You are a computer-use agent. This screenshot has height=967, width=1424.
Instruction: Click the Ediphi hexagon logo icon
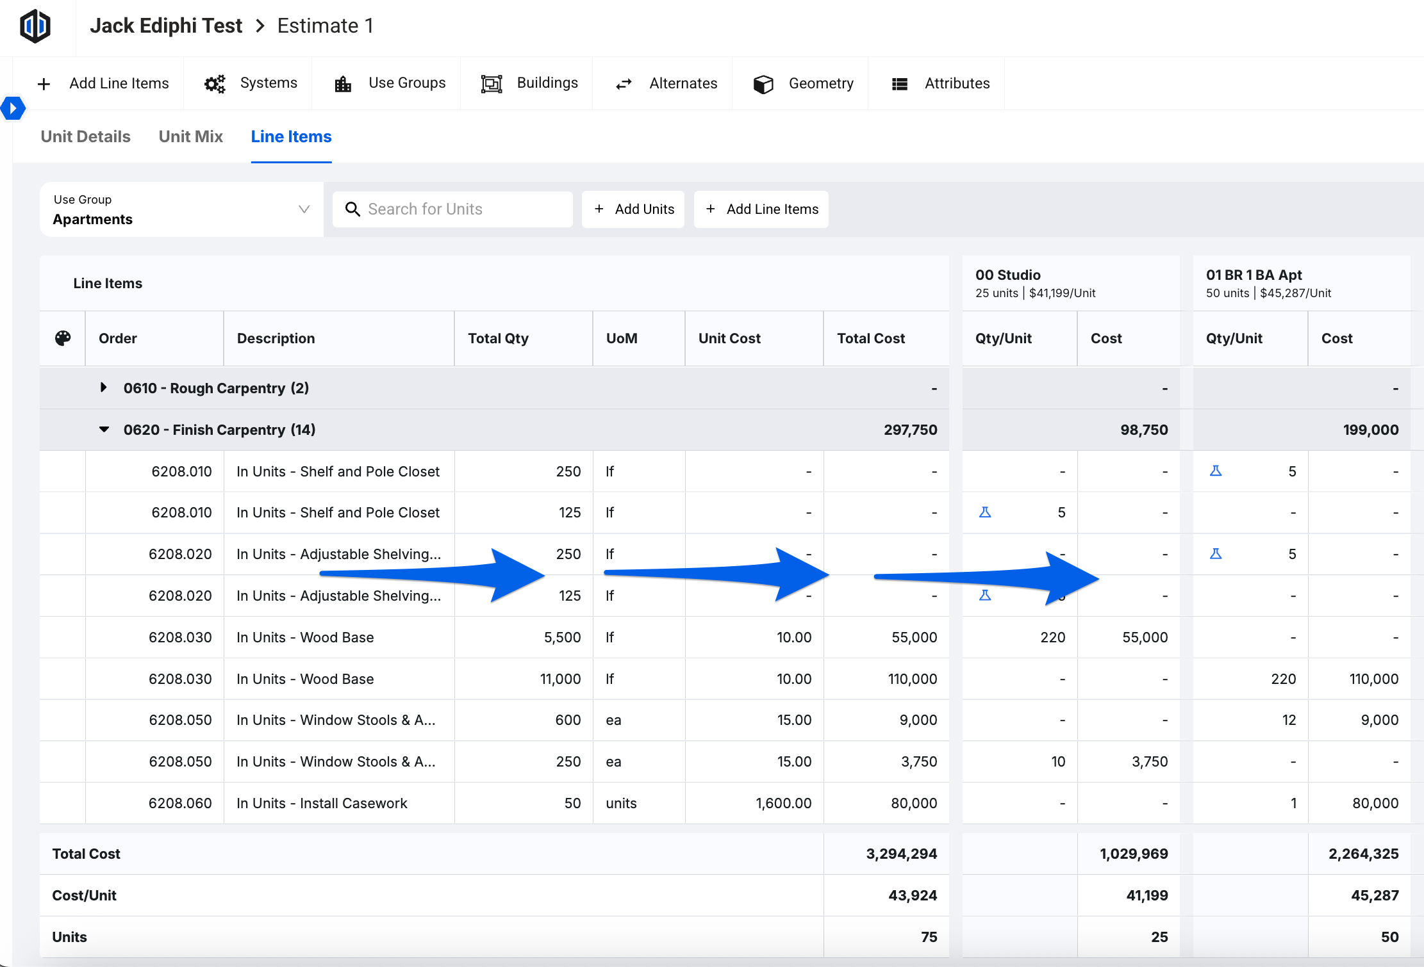(35, 26)
